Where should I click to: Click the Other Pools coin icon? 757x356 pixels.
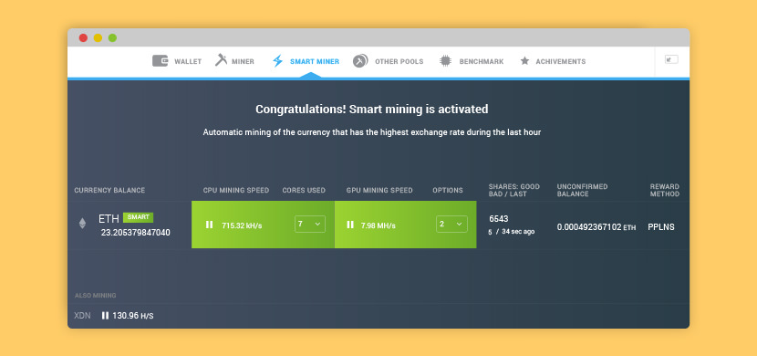pyautogui.click(x=360, y=61)
